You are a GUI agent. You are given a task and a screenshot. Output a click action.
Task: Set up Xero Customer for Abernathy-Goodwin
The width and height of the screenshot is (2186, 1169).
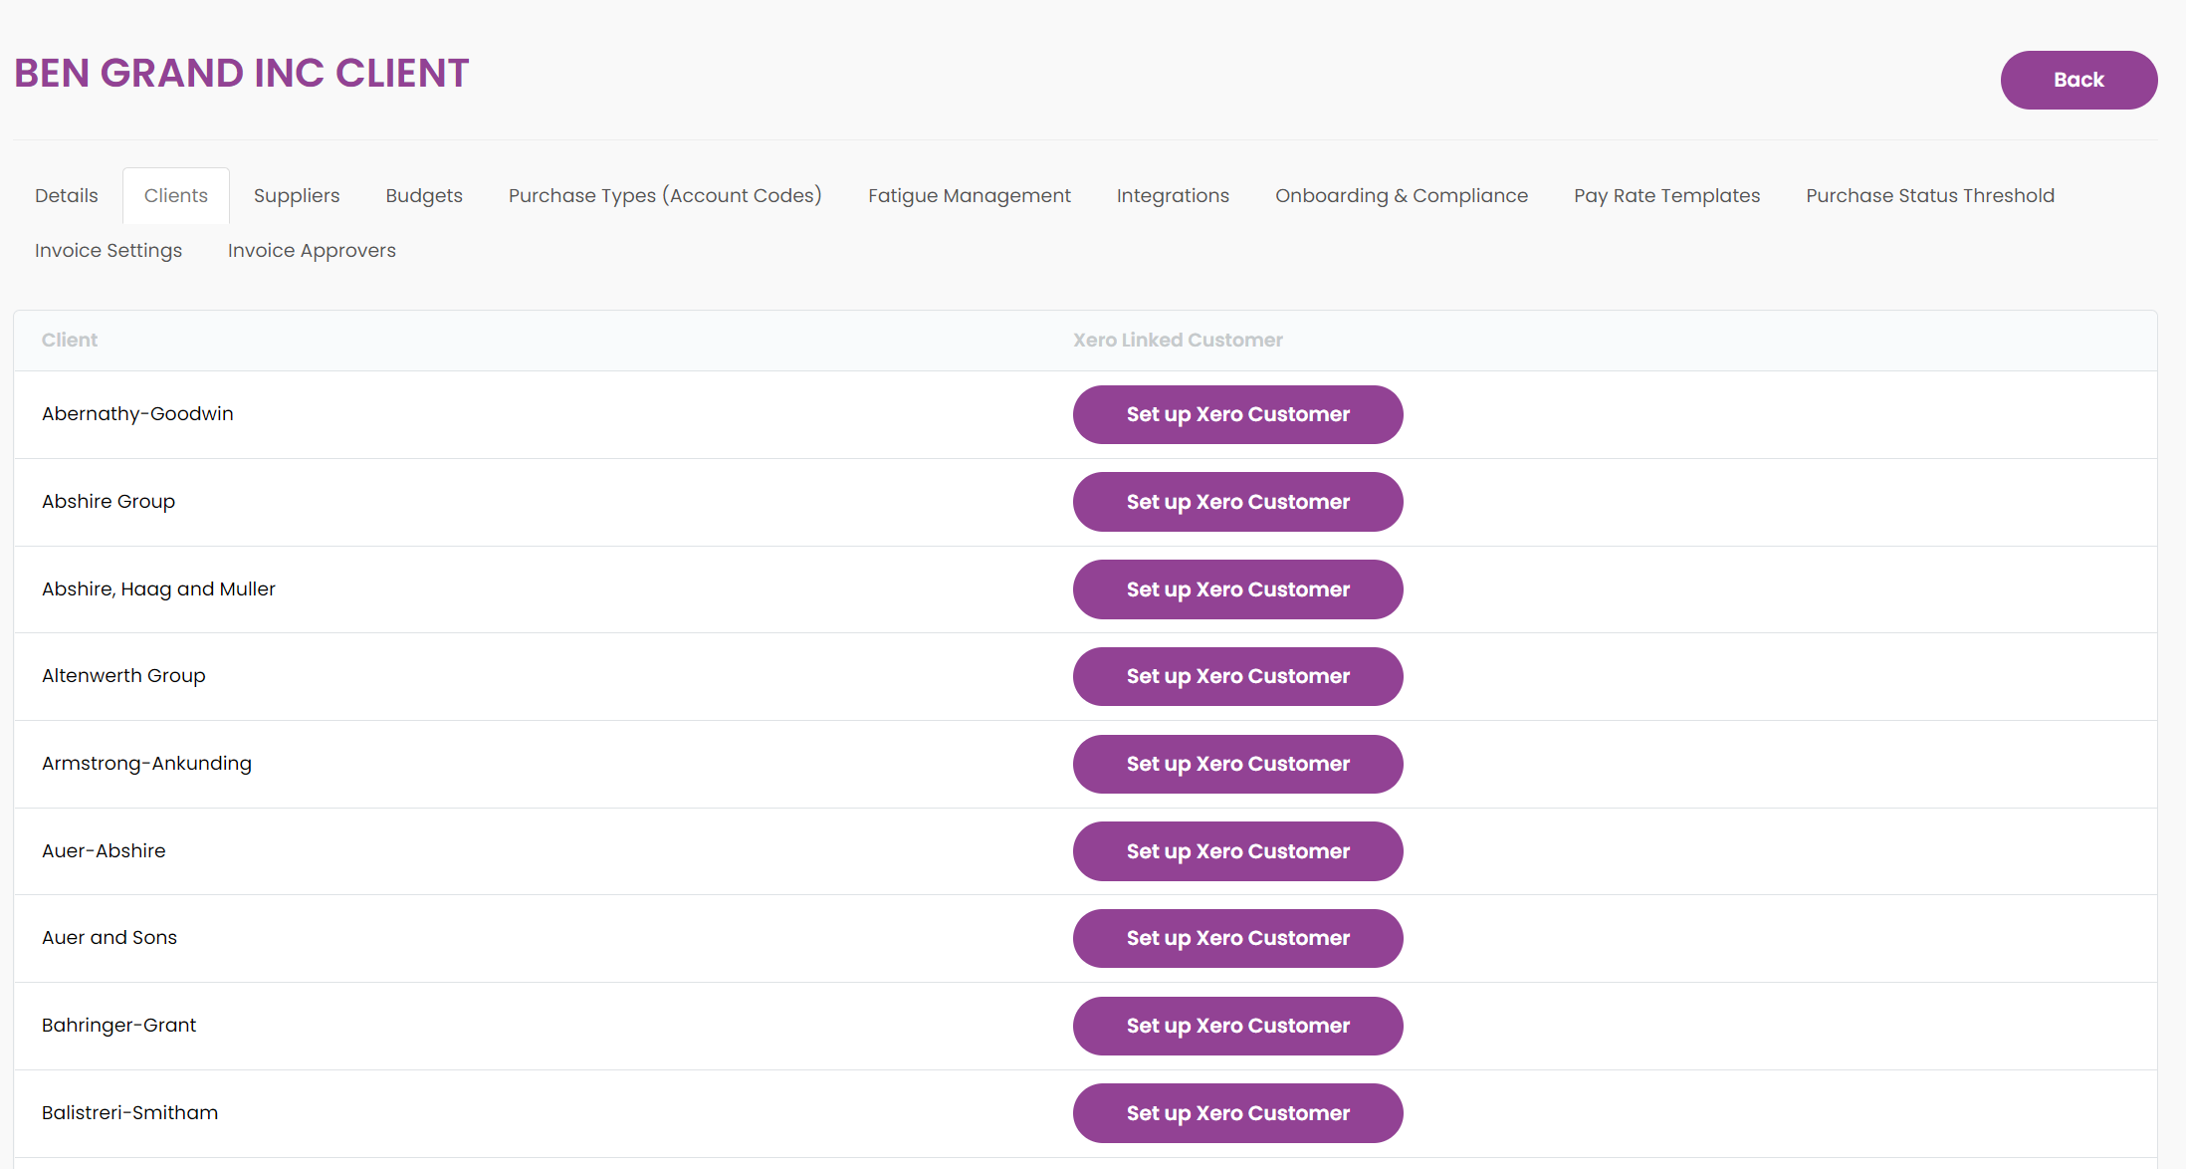(1237, 414)
